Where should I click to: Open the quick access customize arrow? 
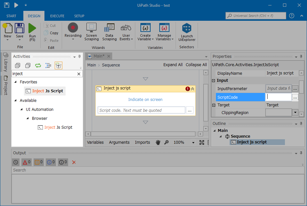coord(26,5)
